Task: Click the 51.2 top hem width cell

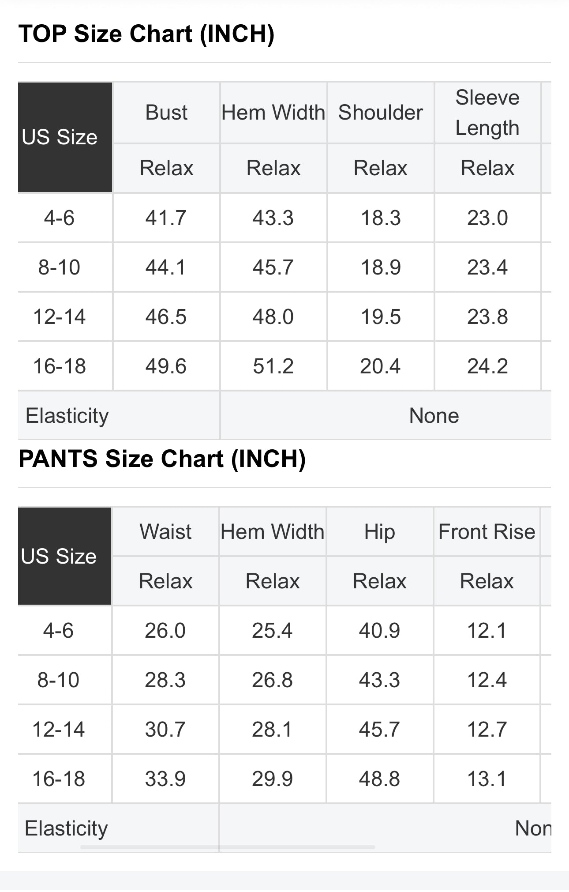Action: pos(273,366)
